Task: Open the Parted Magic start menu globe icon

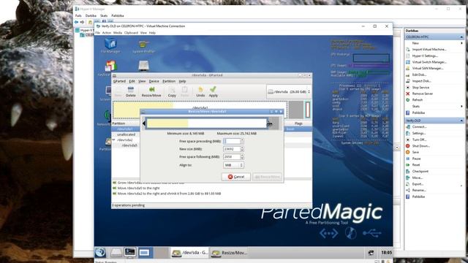Action: click(101, 252)
